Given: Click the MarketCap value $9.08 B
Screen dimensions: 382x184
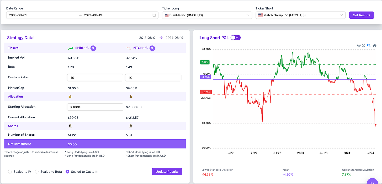Looking at the screenshot, I should pyautogui.click(x=131, y=88).
